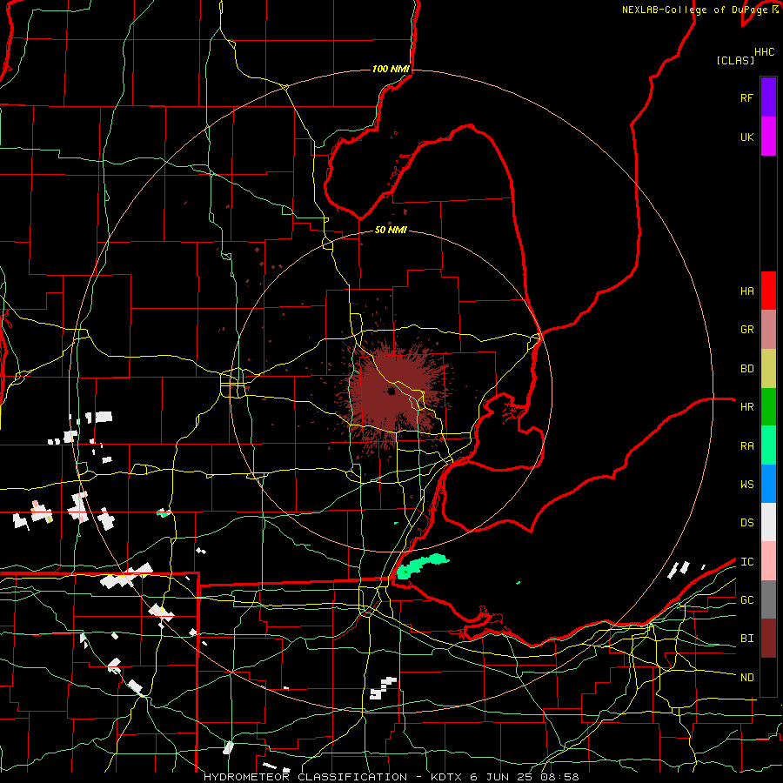Click the purple RF color swatch
The image size is (783, 783).
point(768,97)
